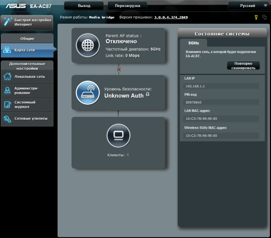Click the Перезагрузка reboot button

pyautogui.click(x=127, y=6)
